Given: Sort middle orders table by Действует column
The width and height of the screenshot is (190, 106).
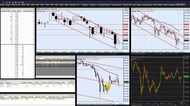Looking at the screenshot, I should coord(66,59).
